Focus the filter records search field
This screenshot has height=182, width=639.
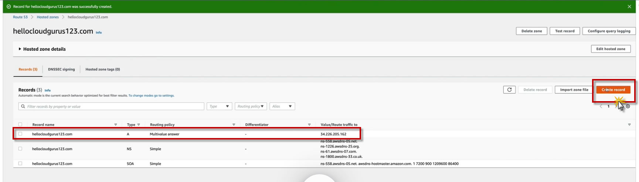111,106
